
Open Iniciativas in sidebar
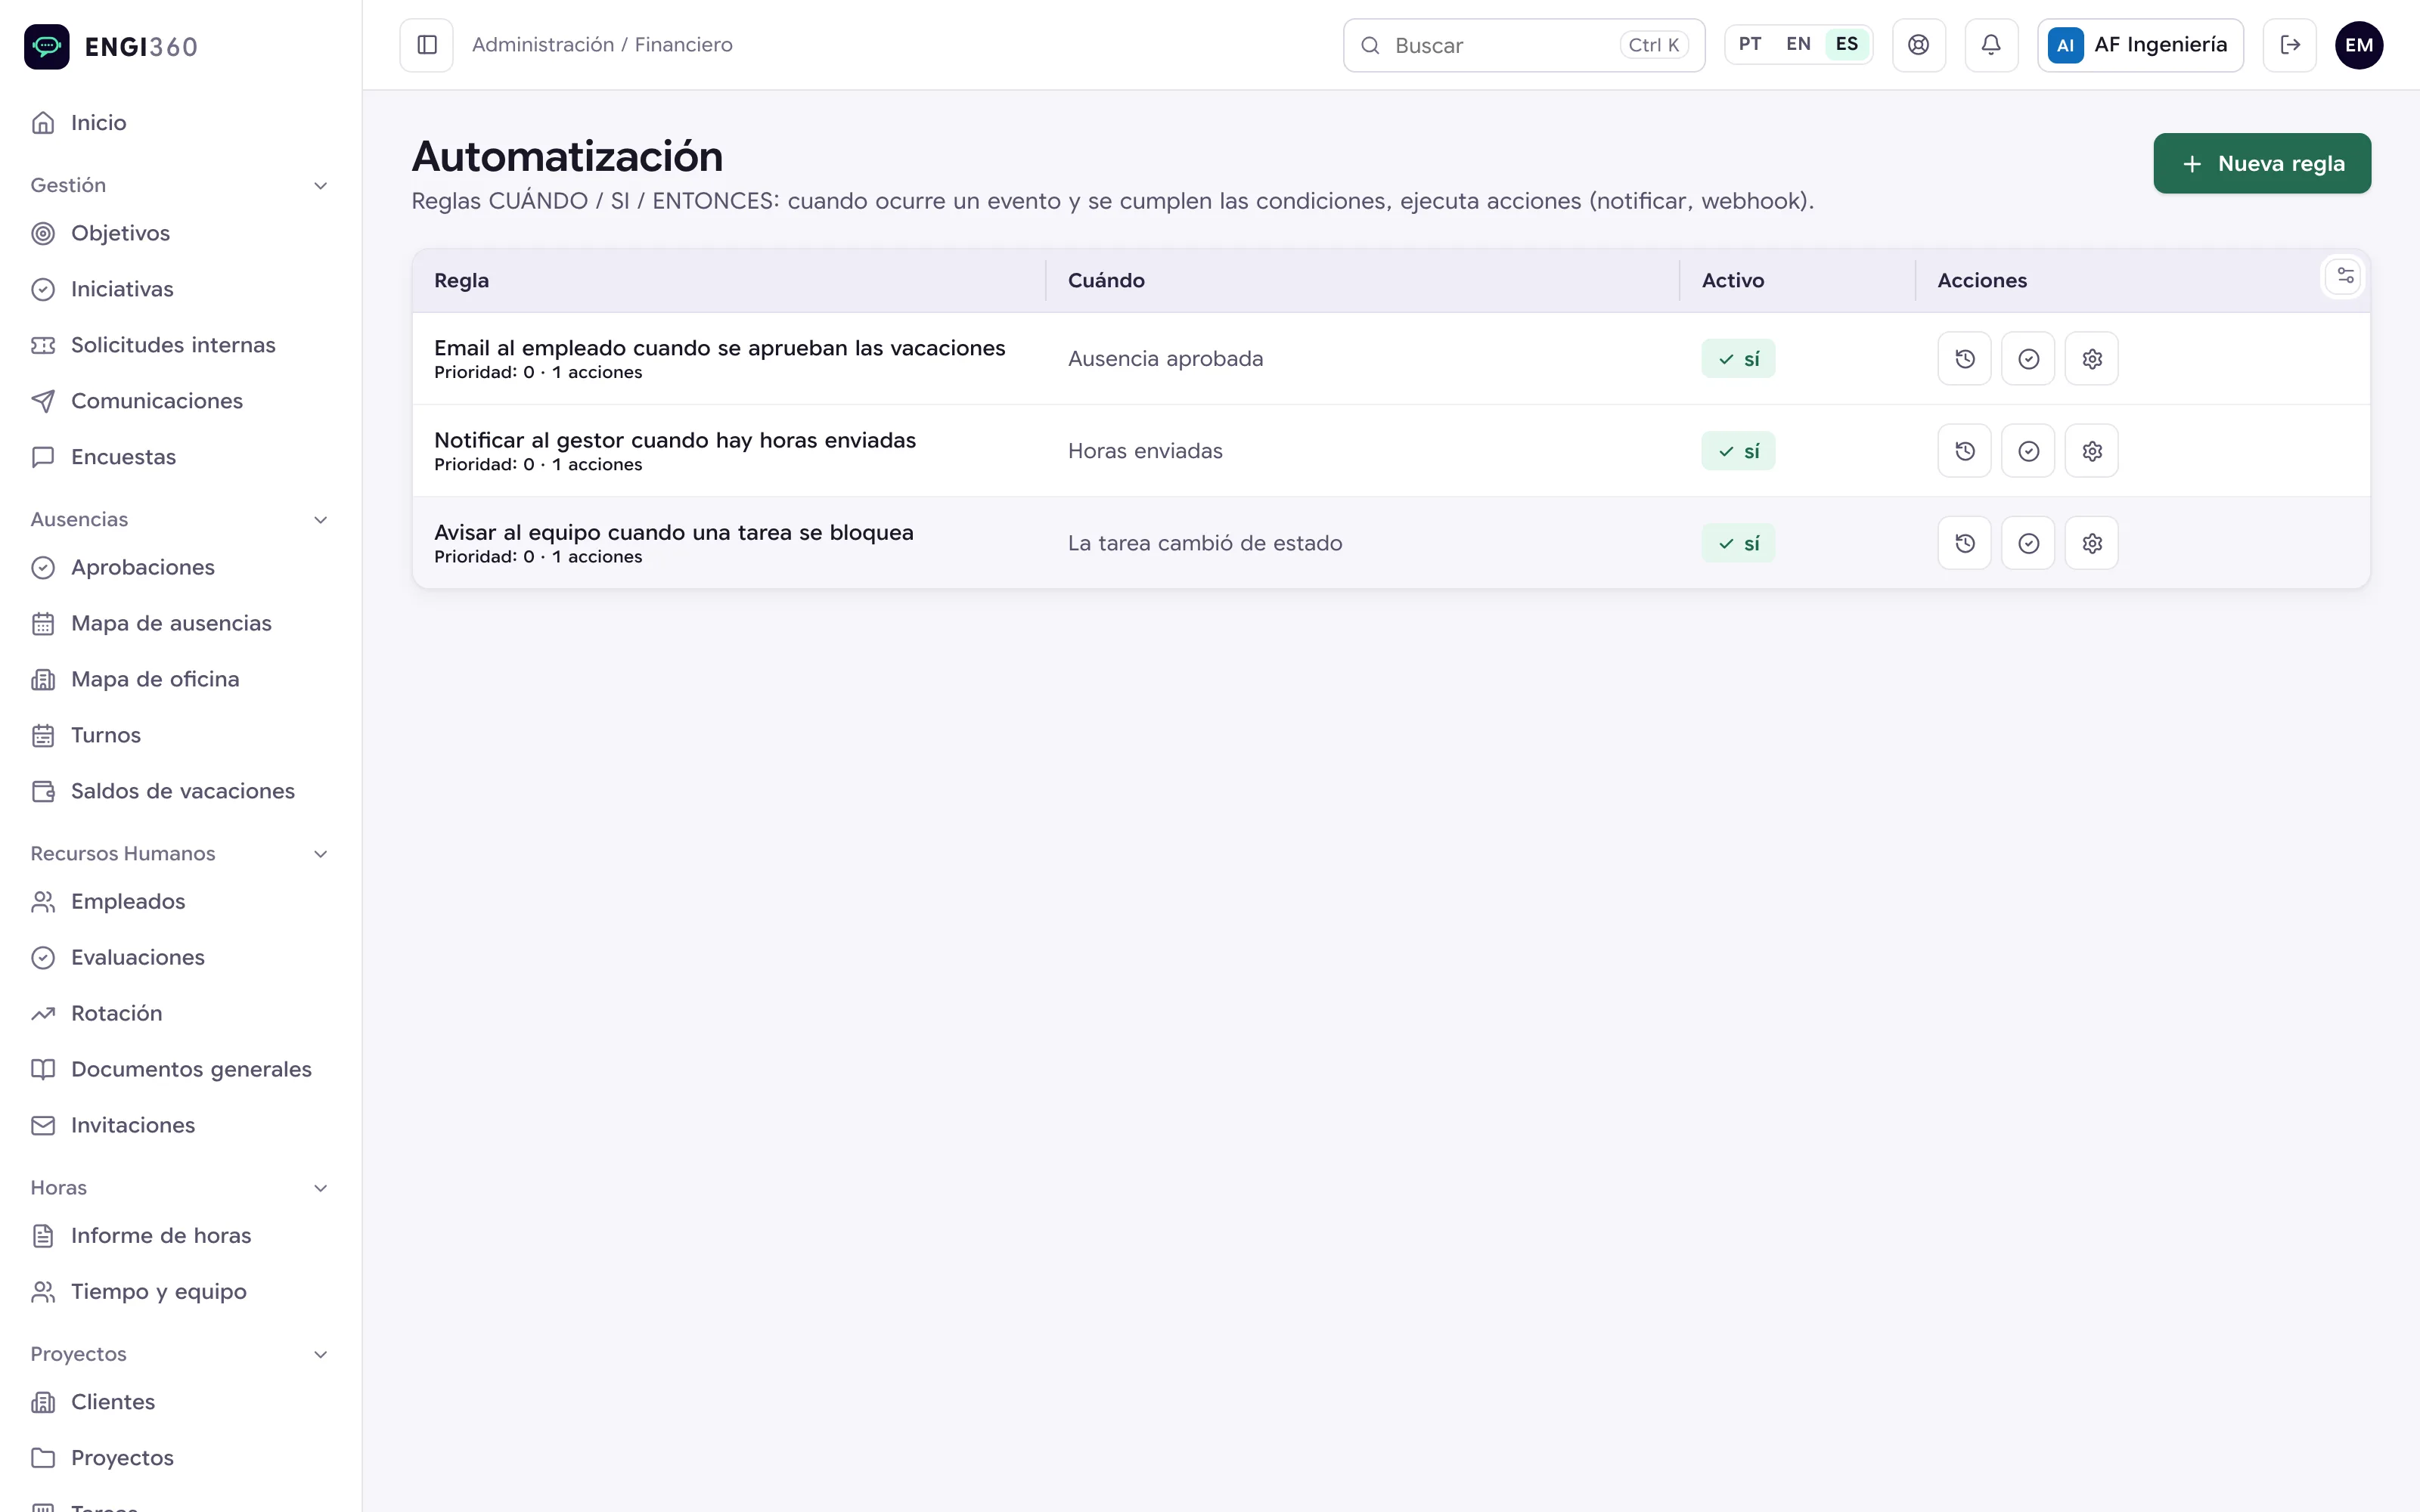pyautogui.click(x=180, y=289)
